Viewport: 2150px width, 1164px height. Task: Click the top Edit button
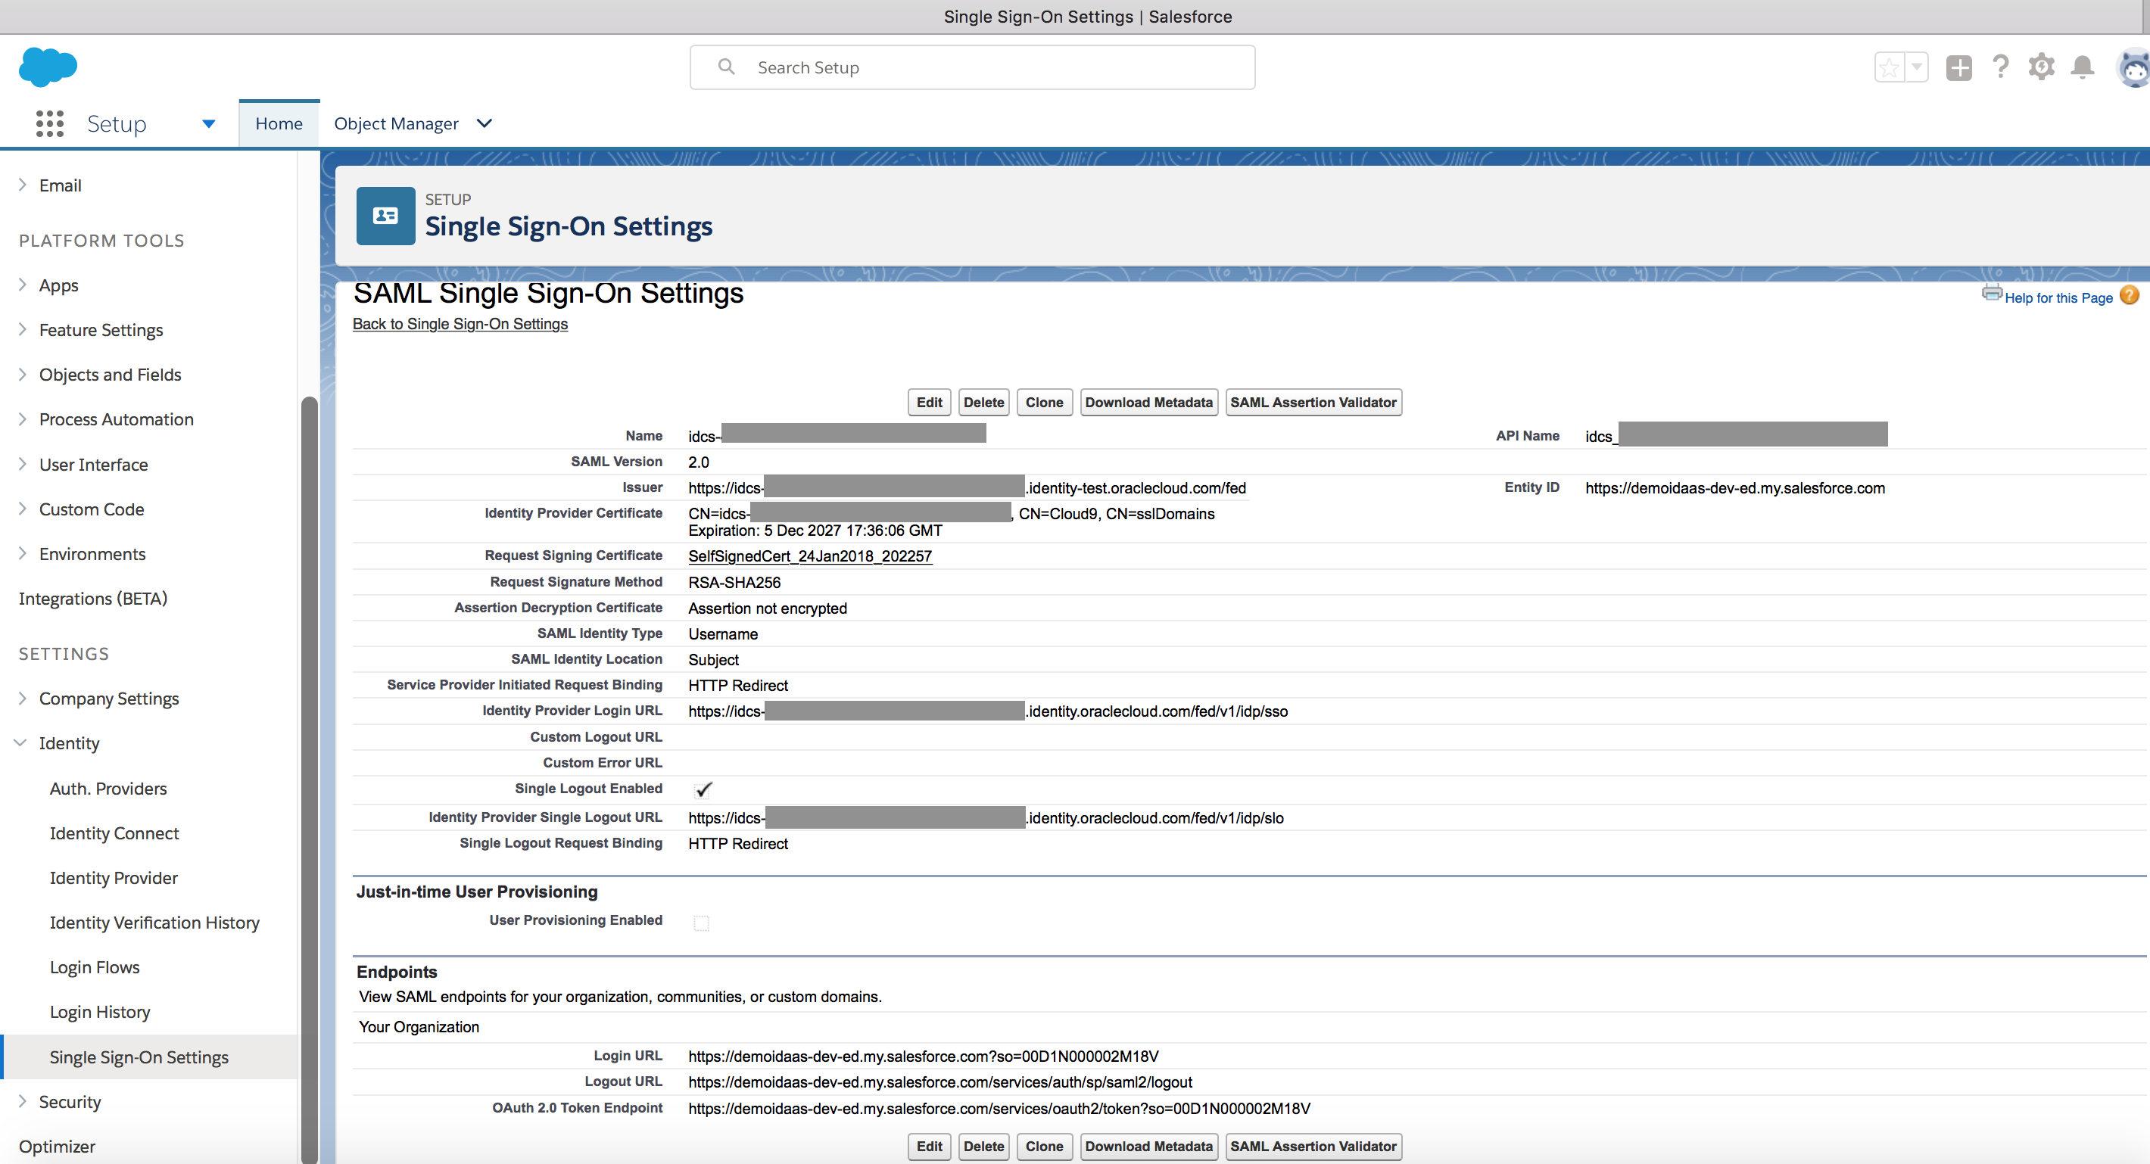[x=929, y=402]
